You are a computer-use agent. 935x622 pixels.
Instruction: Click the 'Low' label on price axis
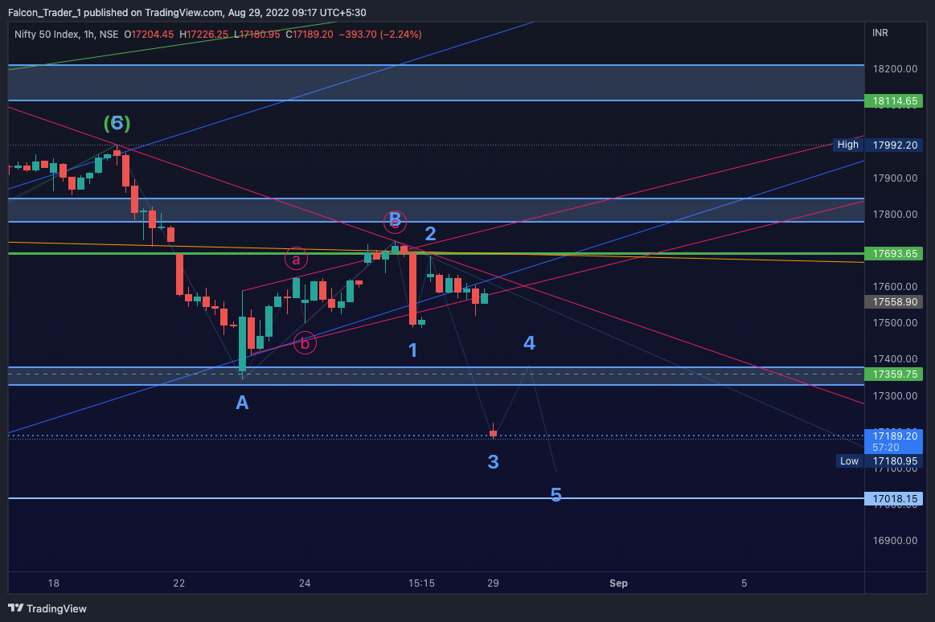849,461
